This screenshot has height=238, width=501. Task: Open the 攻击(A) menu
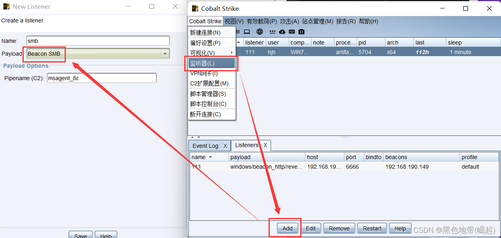click(289, 21)
